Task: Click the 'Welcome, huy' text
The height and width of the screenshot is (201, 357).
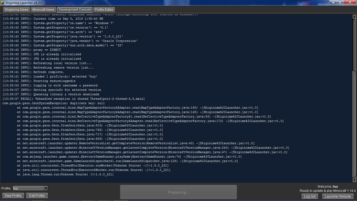Action: pyautogui.click(x=328, y=187)
